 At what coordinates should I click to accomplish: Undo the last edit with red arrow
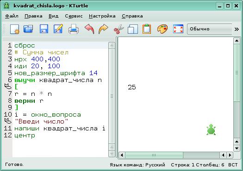[89, 29]
